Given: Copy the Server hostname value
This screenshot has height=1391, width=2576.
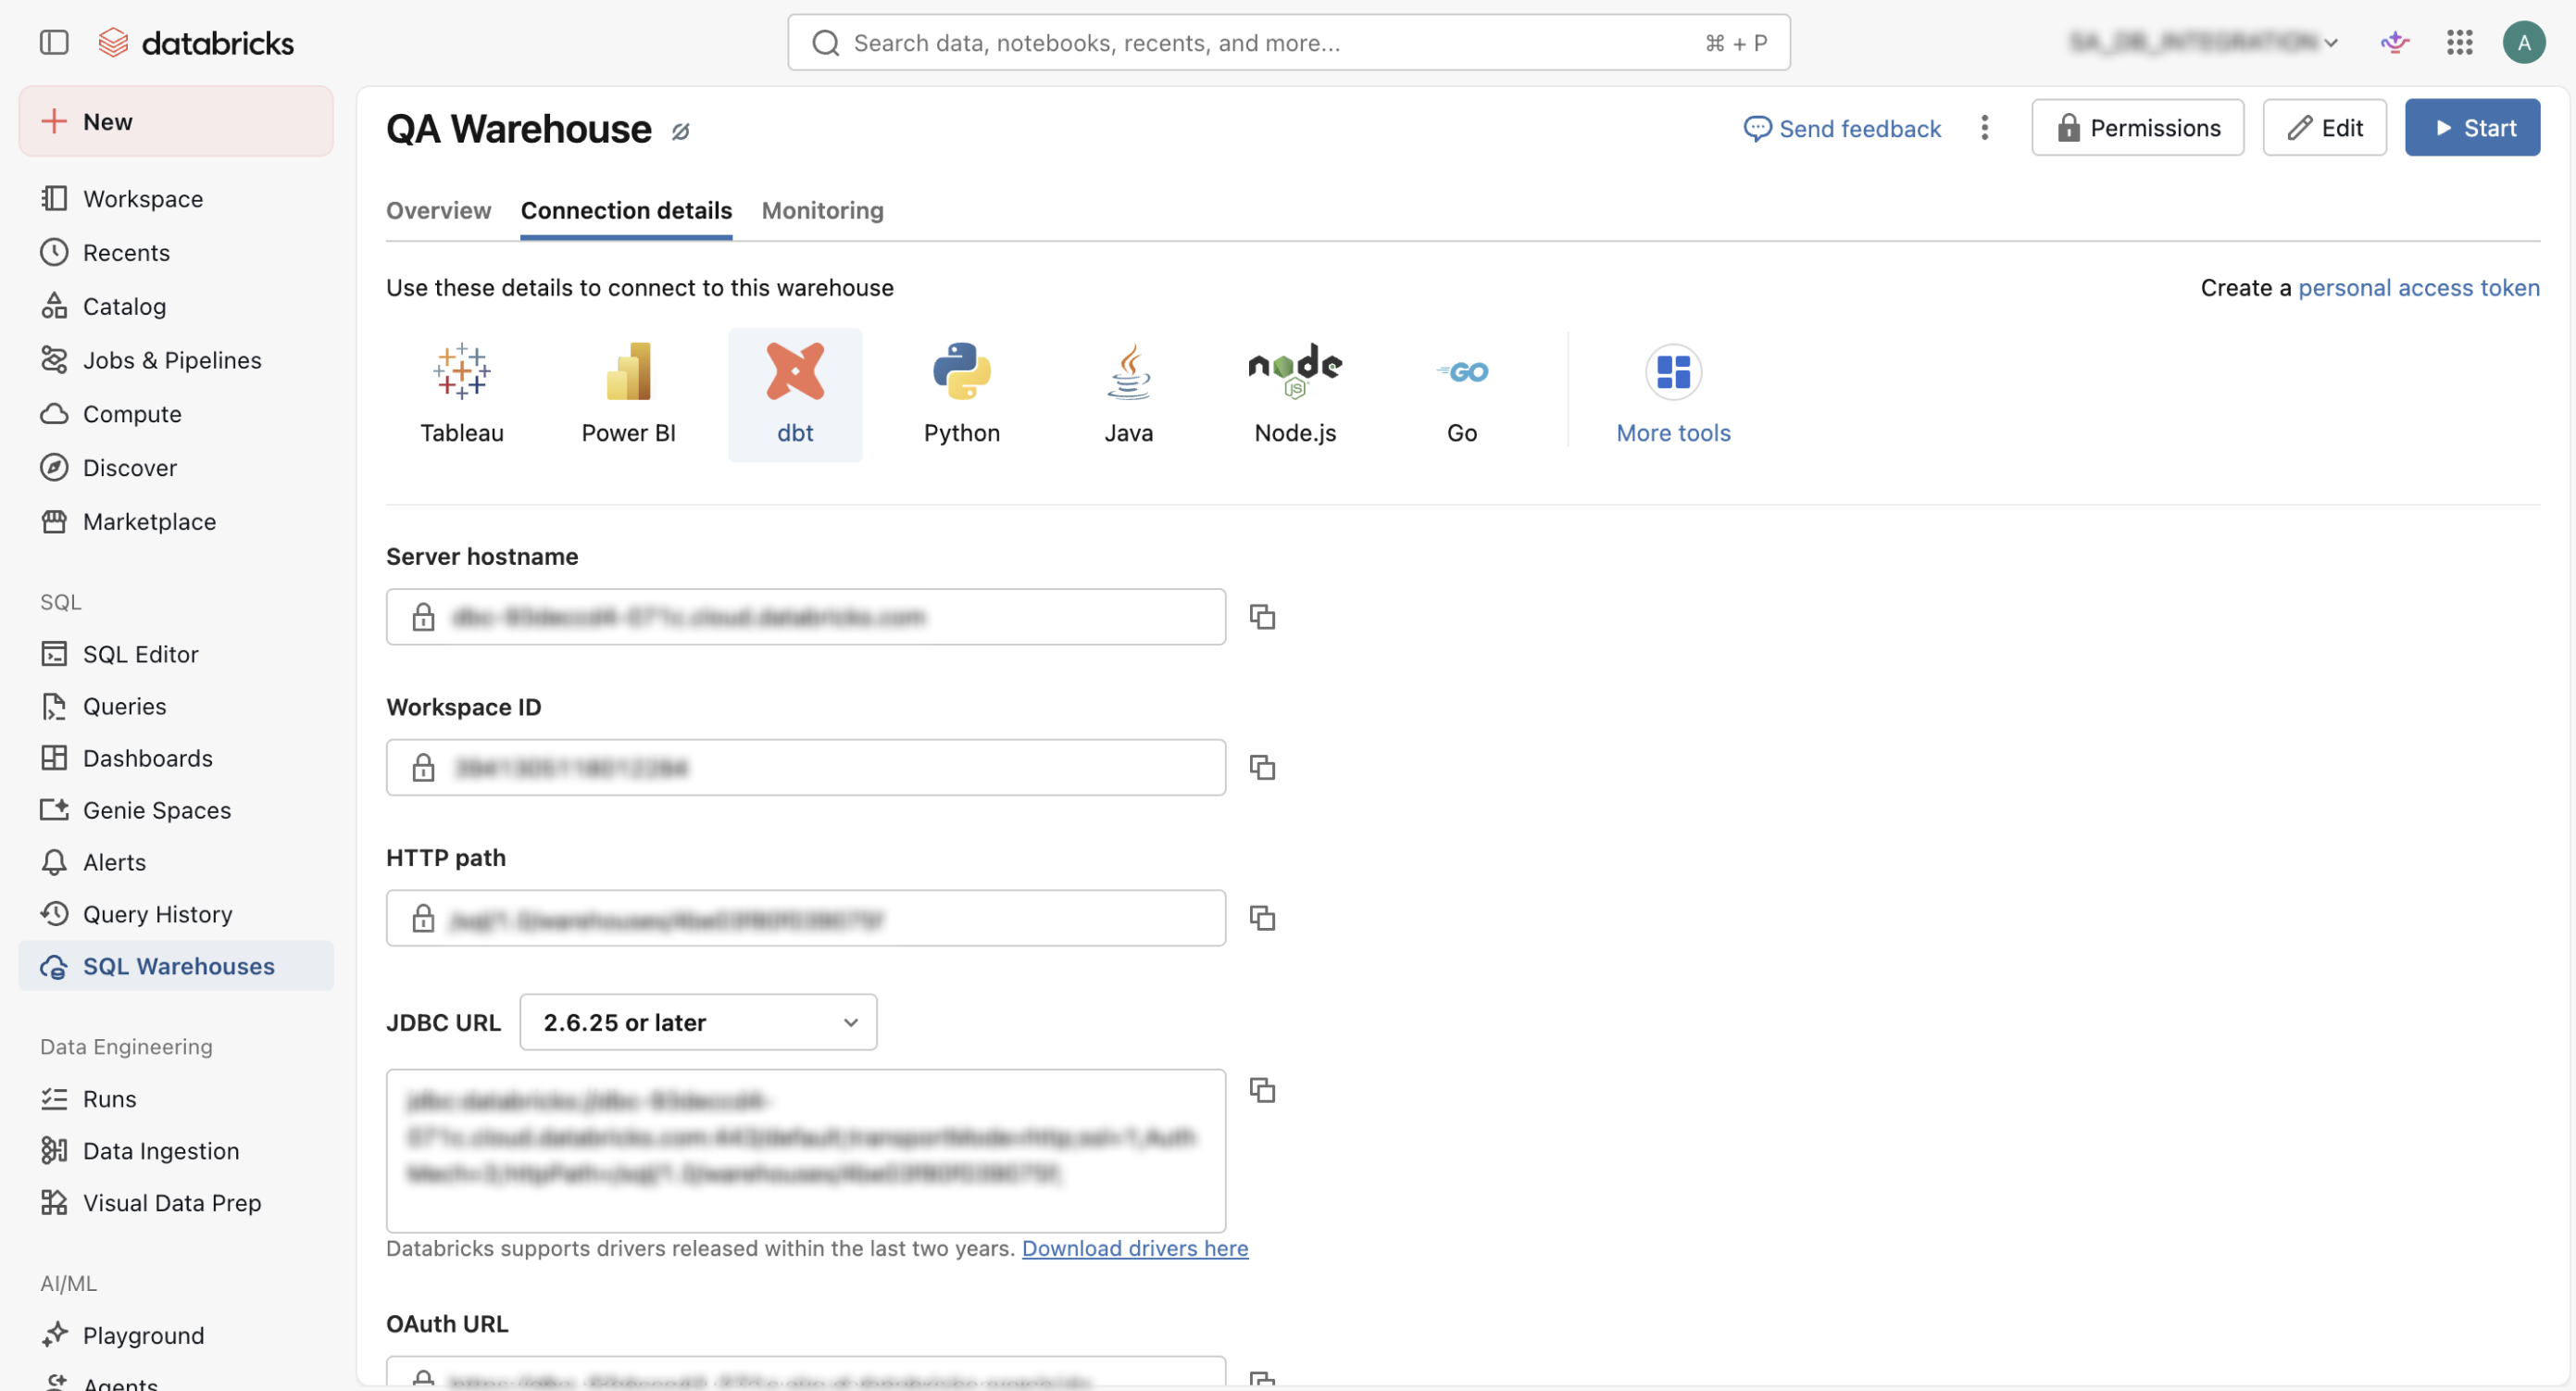Looking at the screenshot, I should [1262, 617].
